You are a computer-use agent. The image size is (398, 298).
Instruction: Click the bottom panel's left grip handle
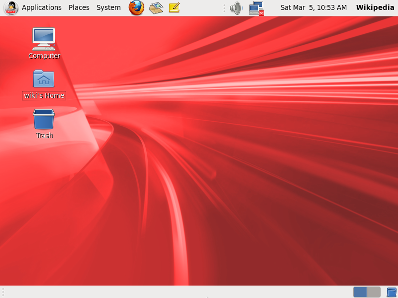tap(3, 292)
